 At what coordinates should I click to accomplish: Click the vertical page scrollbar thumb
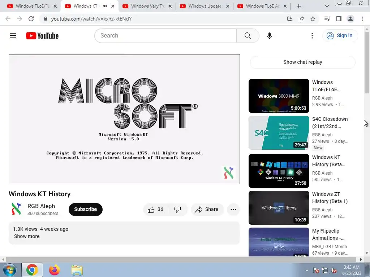click(x=367, y=62)
